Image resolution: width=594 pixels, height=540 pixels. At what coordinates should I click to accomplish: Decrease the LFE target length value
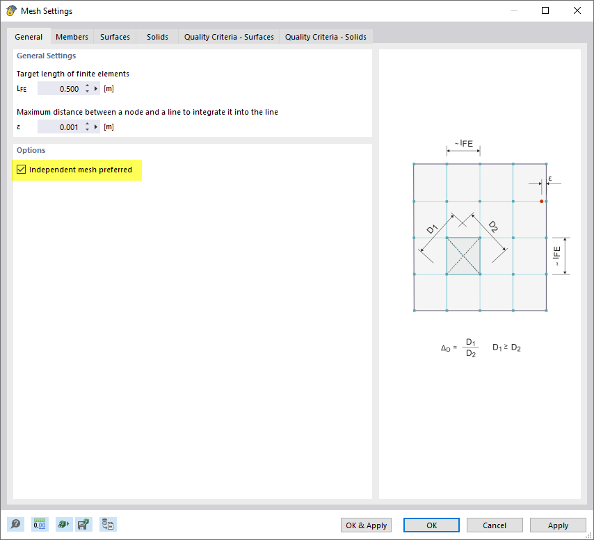87,92
